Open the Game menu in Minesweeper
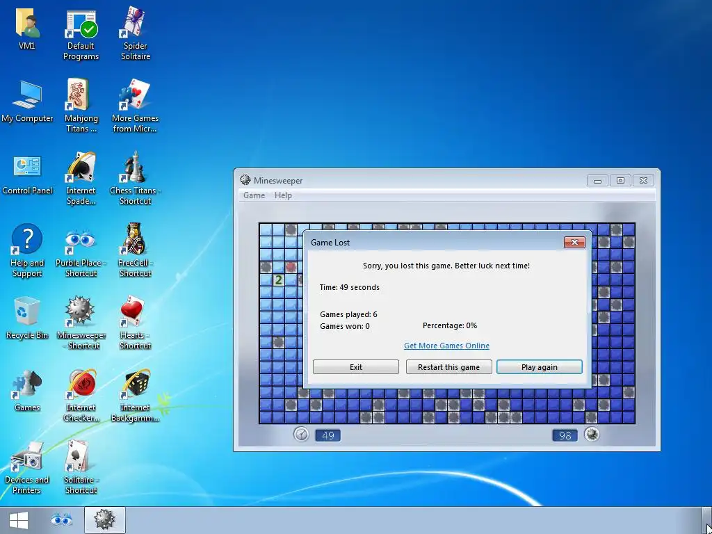This screenshot has width=712, height=534. pyautogui.click(x=254, y=195)
